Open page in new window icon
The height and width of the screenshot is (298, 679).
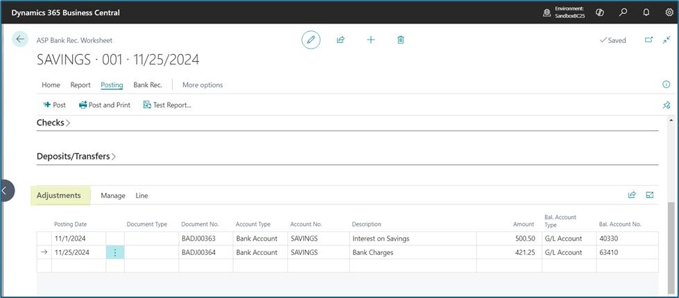648,40
